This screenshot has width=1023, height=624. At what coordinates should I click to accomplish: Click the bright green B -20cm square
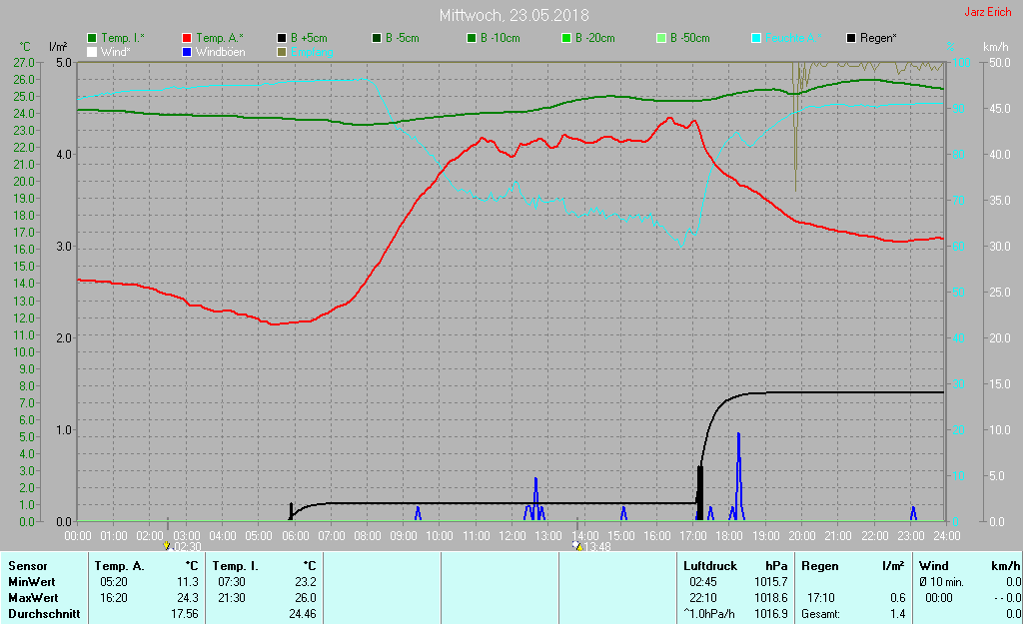pos(566,38)
